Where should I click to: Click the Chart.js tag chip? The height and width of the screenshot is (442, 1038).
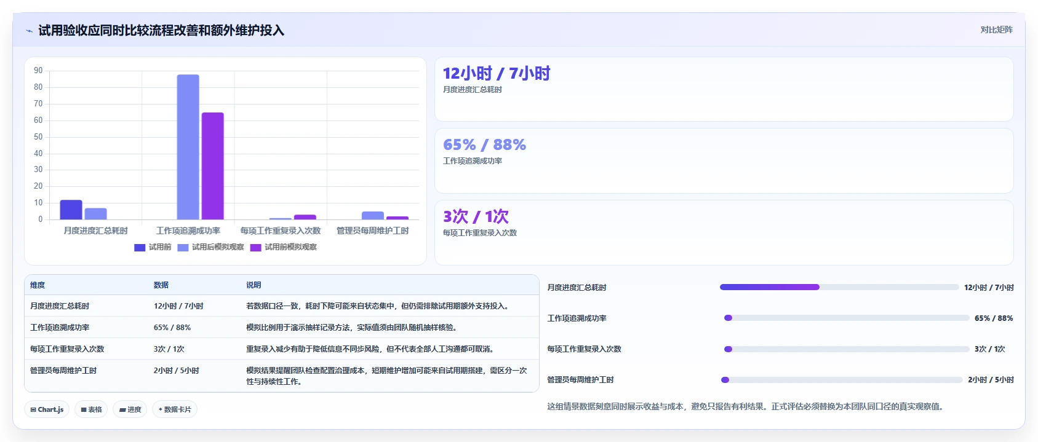(47, 409)
